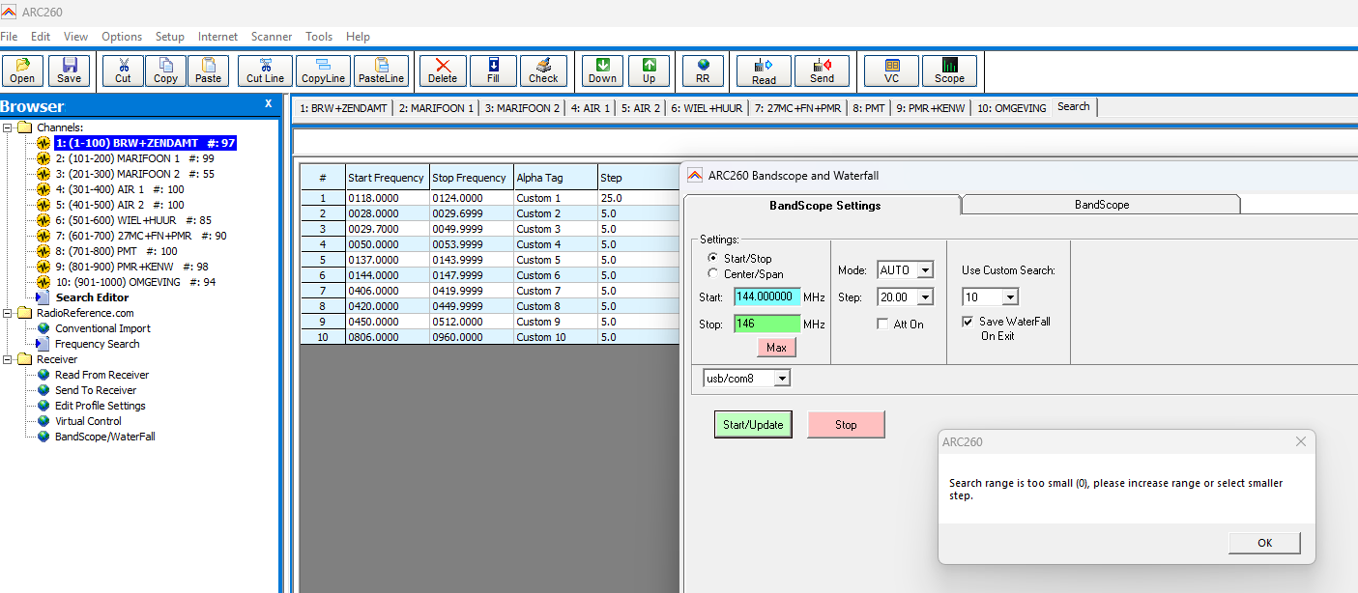This screenshot has height=593, width=1358.
Task: Click the Cut Line toolbar icon
Action: [265, 71]
